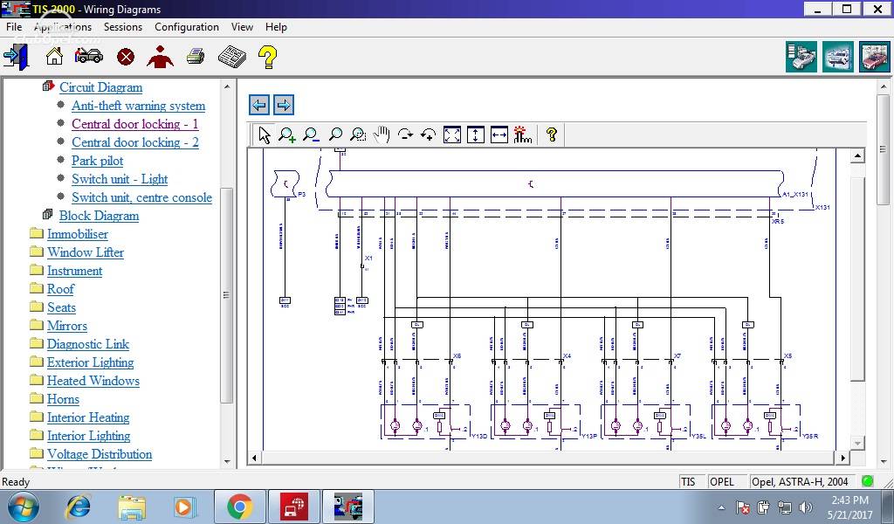894x524 pixels.
Task: Click the last application icon at top right
Action: click(874, 57)
